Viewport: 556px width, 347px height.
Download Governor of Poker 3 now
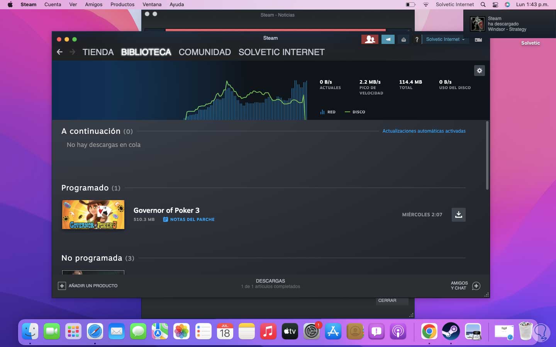point(459,215)
